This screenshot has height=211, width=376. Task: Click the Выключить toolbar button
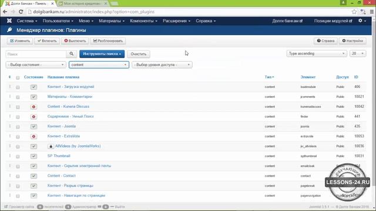click(75, 41)
